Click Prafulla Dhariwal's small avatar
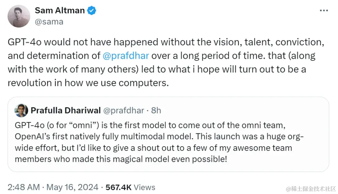The image size is (338, 194). pos(21,110)
